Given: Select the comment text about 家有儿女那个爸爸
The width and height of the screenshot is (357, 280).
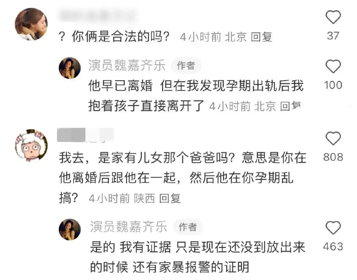Looking at the screenshot, I should click(182, 177).
